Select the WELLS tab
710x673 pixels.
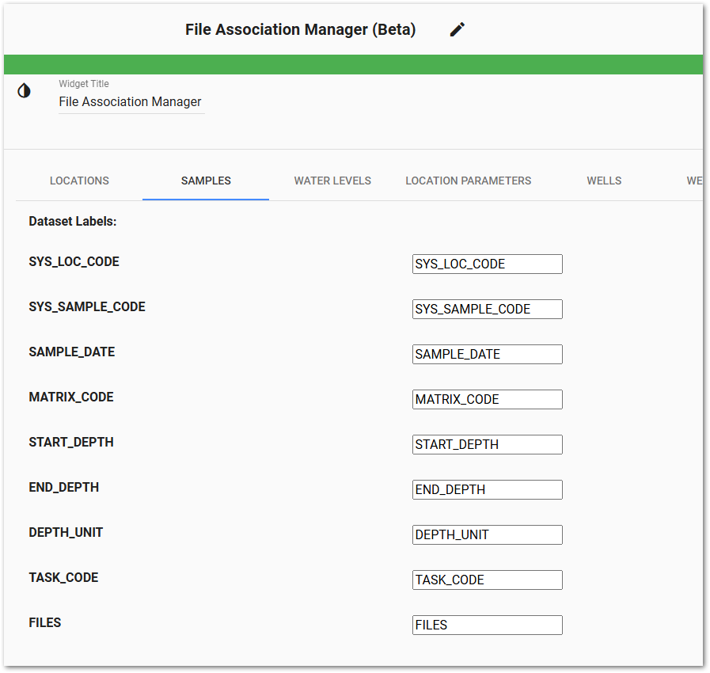point(604,181)
